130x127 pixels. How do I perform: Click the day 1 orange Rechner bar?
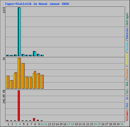pos(8,82)
